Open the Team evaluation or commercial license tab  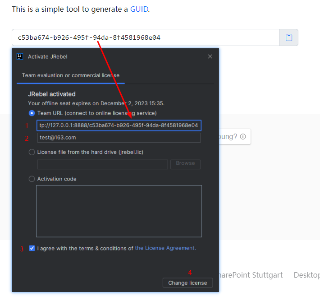tap(71, 75)
